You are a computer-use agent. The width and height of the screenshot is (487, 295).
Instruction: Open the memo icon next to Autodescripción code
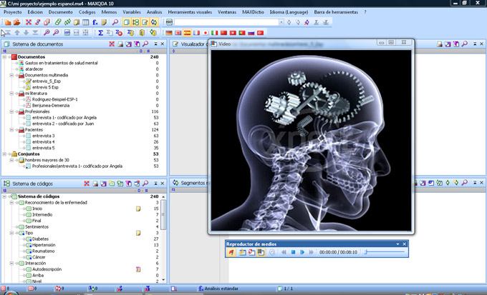coord(138,269)
